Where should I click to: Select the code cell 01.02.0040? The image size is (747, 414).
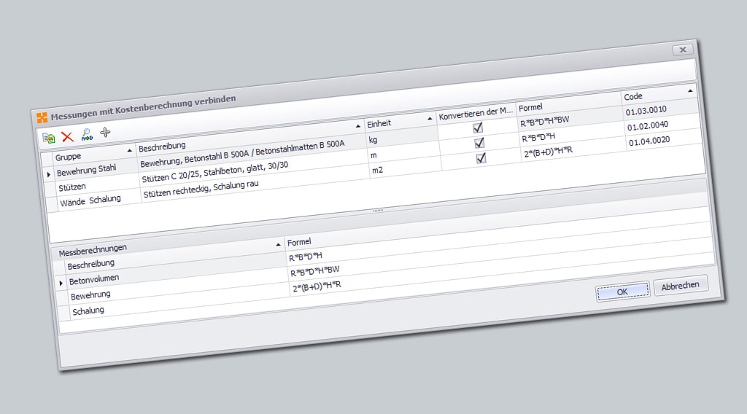[x=647, y=126]
